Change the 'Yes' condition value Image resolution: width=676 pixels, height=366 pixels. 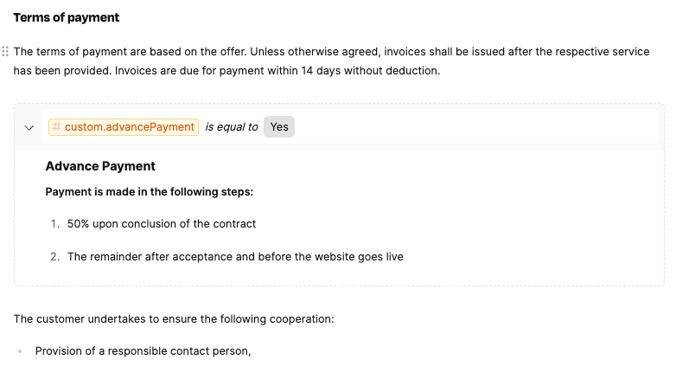pyautogui.click(x=279, y=127)
